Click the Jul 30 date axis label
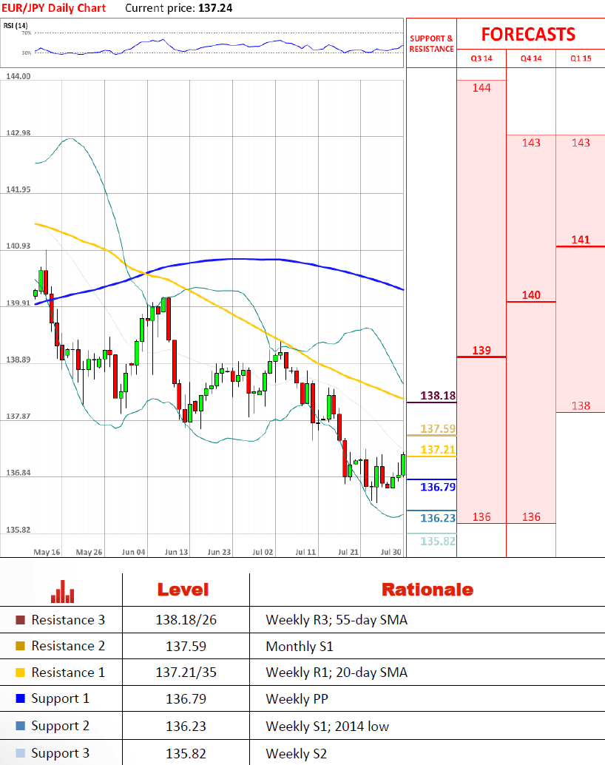 click(x=391, y=552)
